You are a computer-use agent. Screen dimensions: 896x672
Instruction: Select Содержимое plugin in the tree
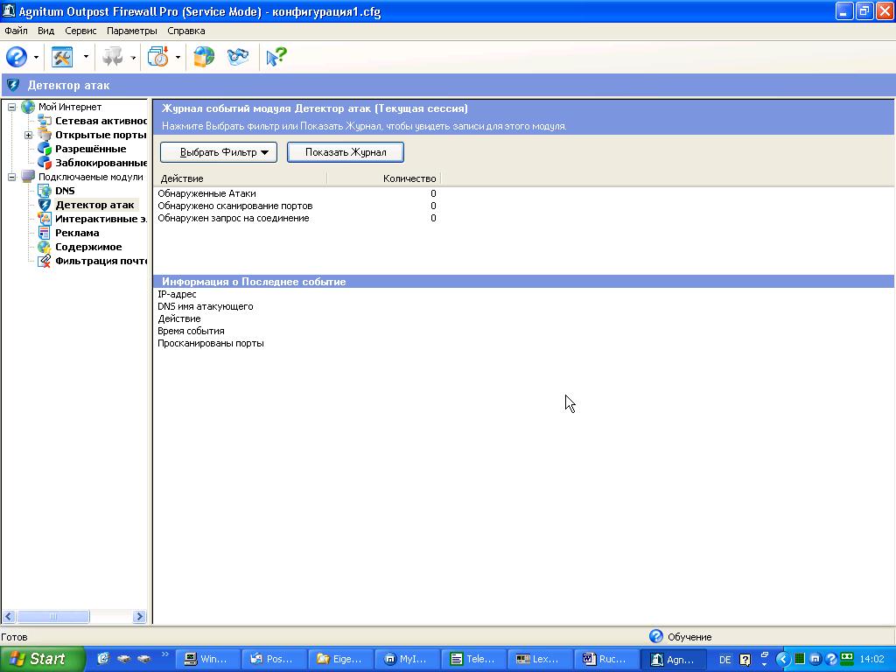pyautogui.click(x=88, y=247)
